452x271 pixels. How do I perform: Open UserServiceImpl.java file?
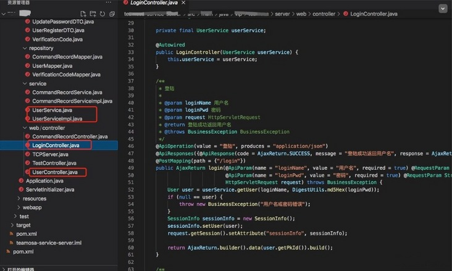(x=57, y=119)
